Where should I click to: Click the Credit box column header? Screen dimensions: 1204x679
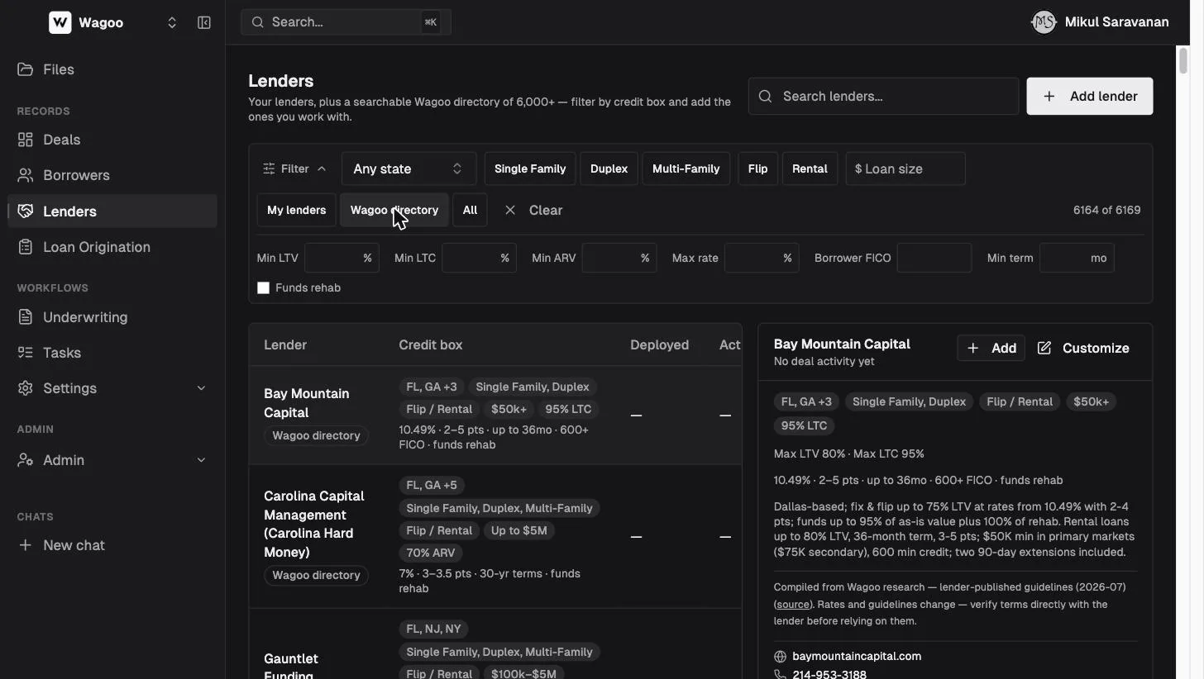(x=431, y=344)
